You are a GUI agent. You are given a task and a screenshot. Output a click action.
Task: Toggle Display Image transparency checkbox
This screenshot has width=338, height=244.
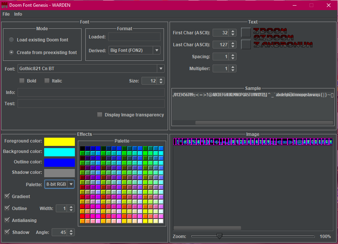[x=100, y=115]
